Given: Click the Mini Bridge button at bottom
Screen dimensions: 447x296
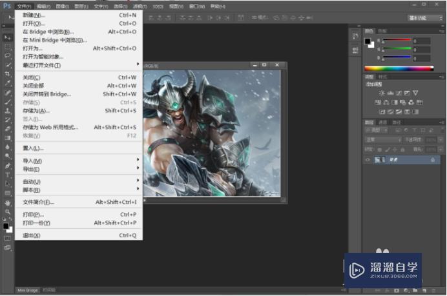Looking at the screenshot, I should [x=28, y=290].
